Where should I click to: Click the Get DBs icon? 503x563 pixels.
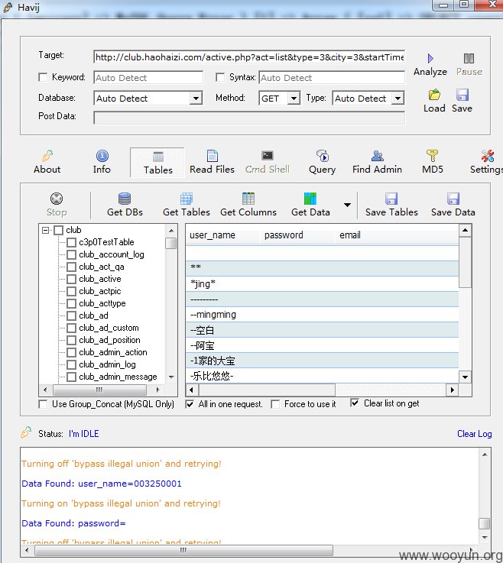[x=125, y=199]
